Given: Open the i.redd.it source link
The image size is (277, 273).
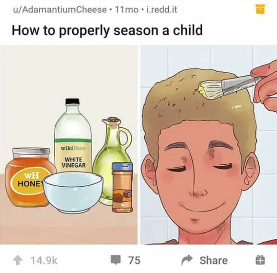Looking at the screenshot, I should point(162,10).
